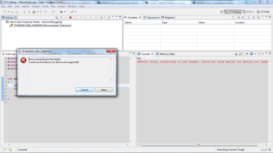Open the Scripts menu
Image resolution: width=273 pixels, height=153 pixels.
point(61,6)
